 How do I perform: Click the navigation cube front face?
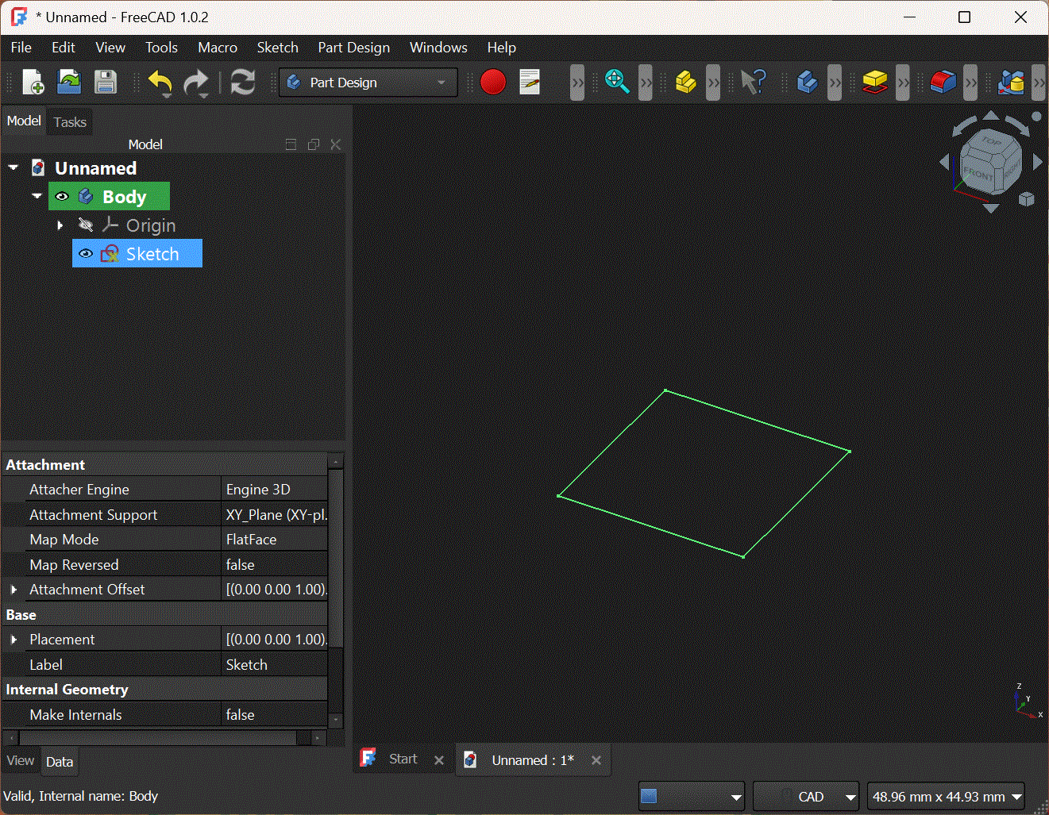point(978,173)
